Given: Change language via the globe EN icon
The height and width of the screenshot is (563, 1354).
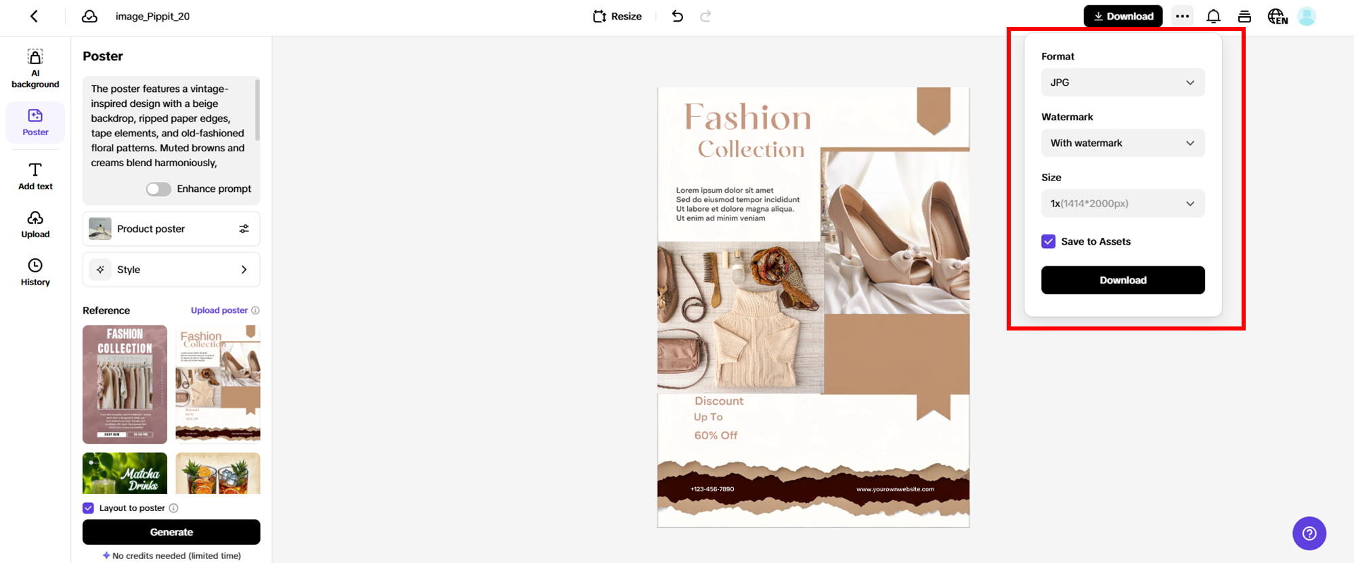Looking at the screenshot, I should click(1277, 16).
